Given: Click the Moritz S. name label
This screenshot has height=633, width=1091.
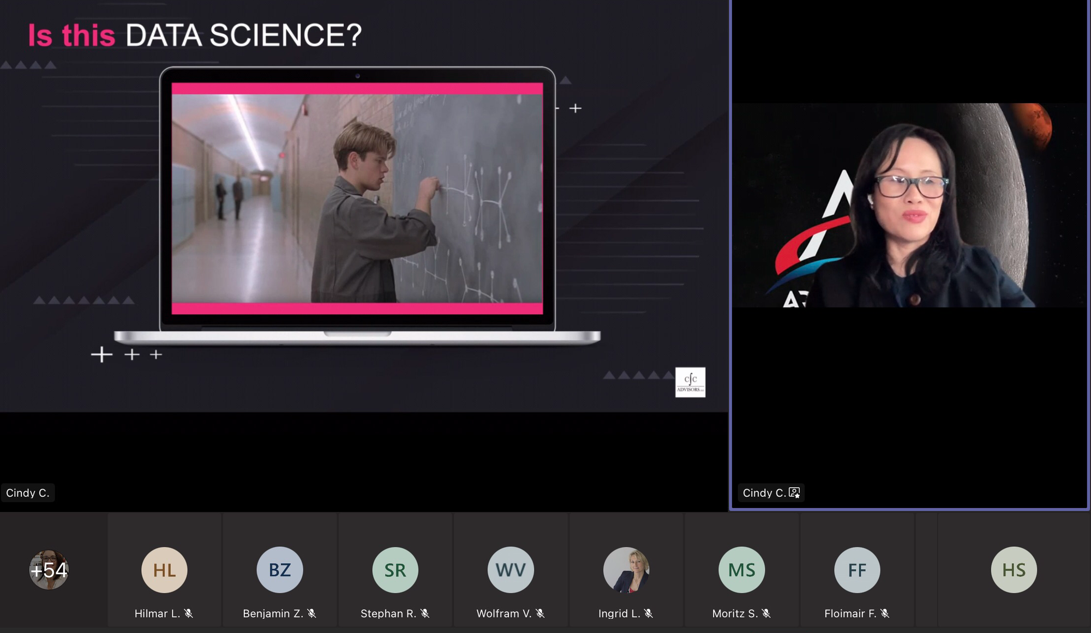Looking at the screenshot, I should [x=735, y=613].
